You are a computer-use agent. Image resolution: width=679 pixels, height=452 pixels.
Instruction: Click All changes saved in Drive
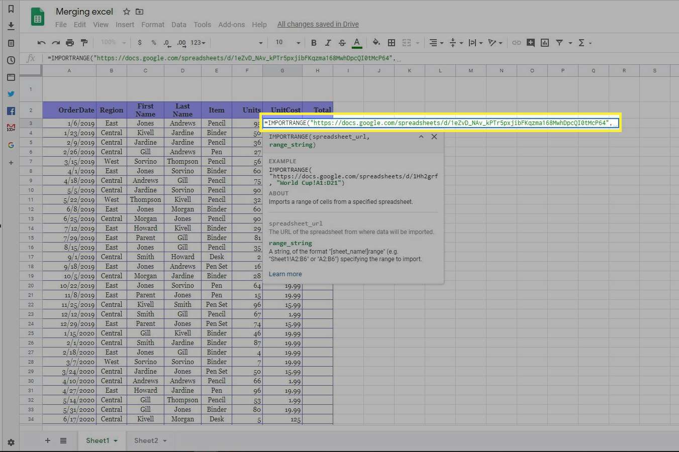[318, 24]
